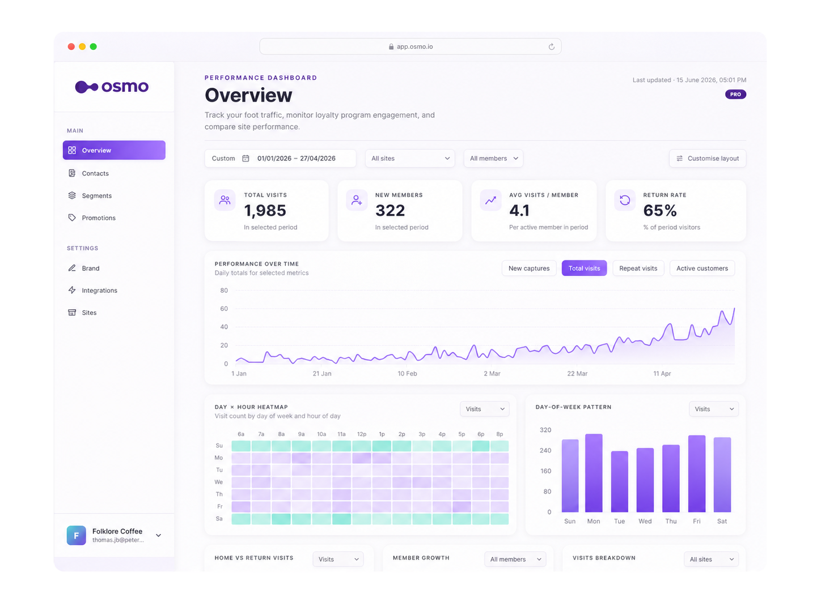Click the Tue bar in the day-of-week chart
This screenshot has width=821, height=615.
[620, 481]
